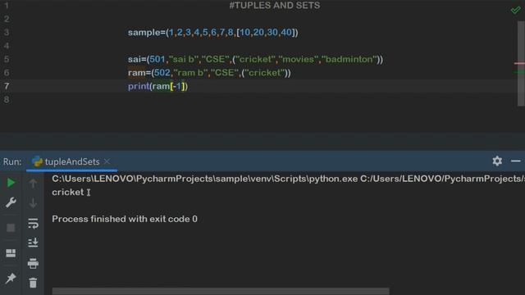Click the restore layout icon in the Run panel
This screenshot has width=525, height=295.
click(x=11, y=253)
